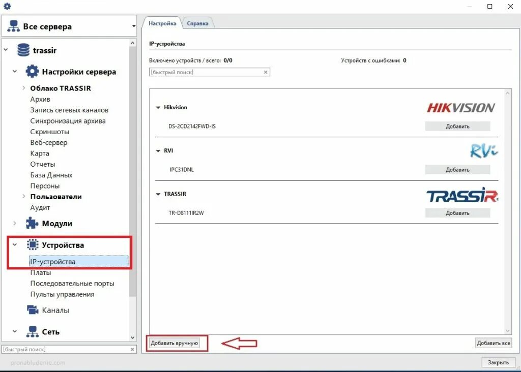
Task: Open Пульты управления
Action: [62, 294]
